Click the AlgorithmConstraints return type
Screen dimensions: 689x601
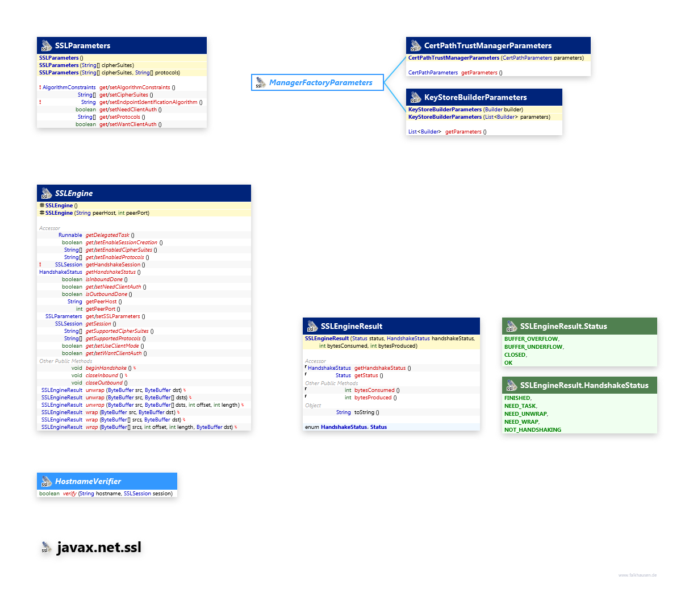pos(69,87)
